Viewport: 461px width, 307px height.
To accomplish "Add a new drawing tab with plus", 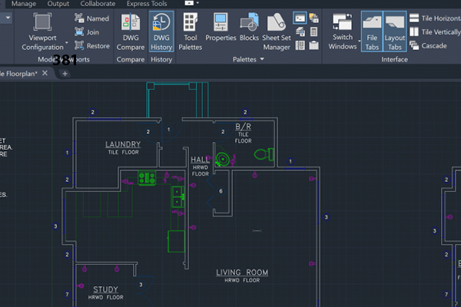I will (65, 74).
